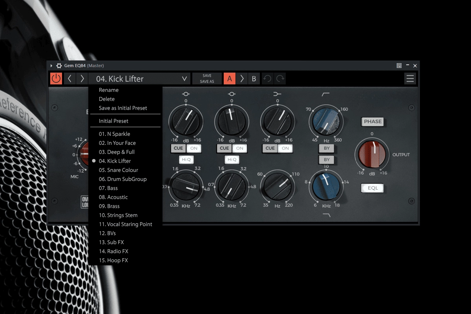Click bell curve symbol above first gain knob
Image resolution: width=471 pixels, height=314 pixels.
186,94
